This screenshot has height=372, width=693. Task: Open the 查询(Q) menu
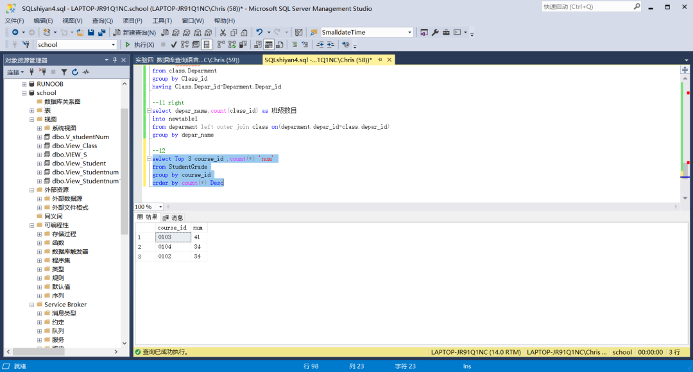(102, 21)
